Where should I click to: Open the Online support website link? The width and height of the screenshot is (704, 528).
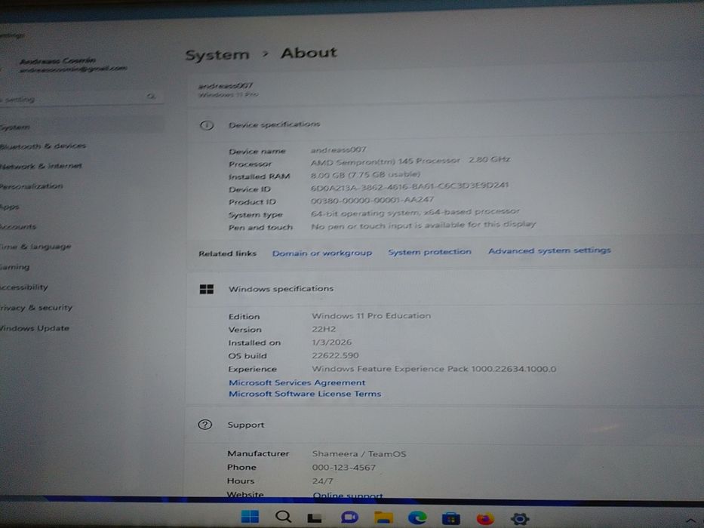348,496
